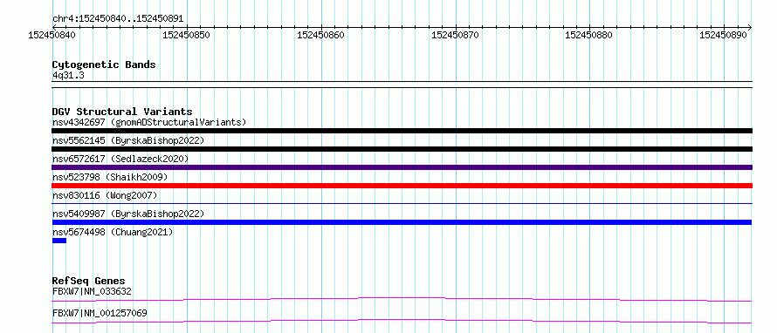Open nsv830116 (Wong2007) label
The image size is (777, 333).
pos(105,195)
